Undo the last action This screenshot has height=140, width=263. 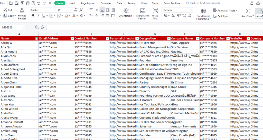point(39,3)
